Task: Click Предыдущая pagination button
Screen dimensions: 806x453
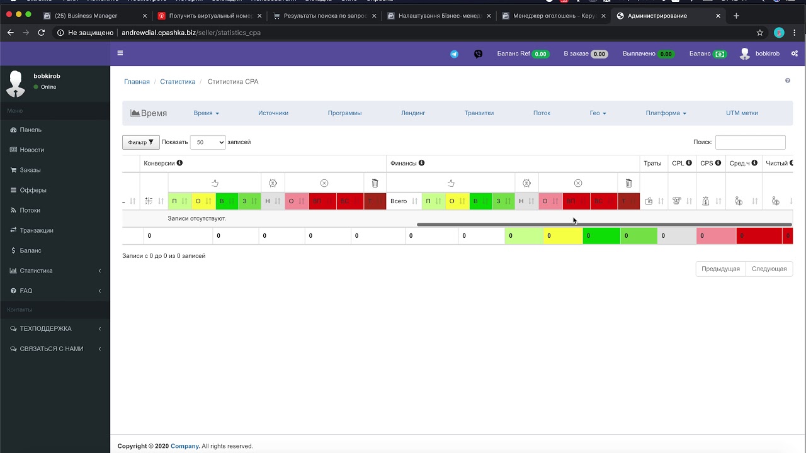Action: click(x=720, y=269)
